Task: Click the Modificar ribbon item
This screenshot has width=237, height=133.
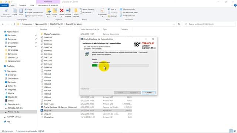Action: 113,13
